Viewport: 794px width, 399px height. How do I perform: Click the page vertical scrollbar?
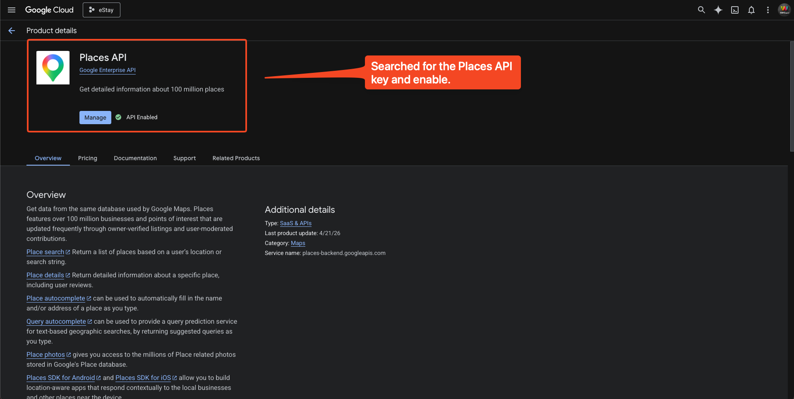[x=792, y=96]
